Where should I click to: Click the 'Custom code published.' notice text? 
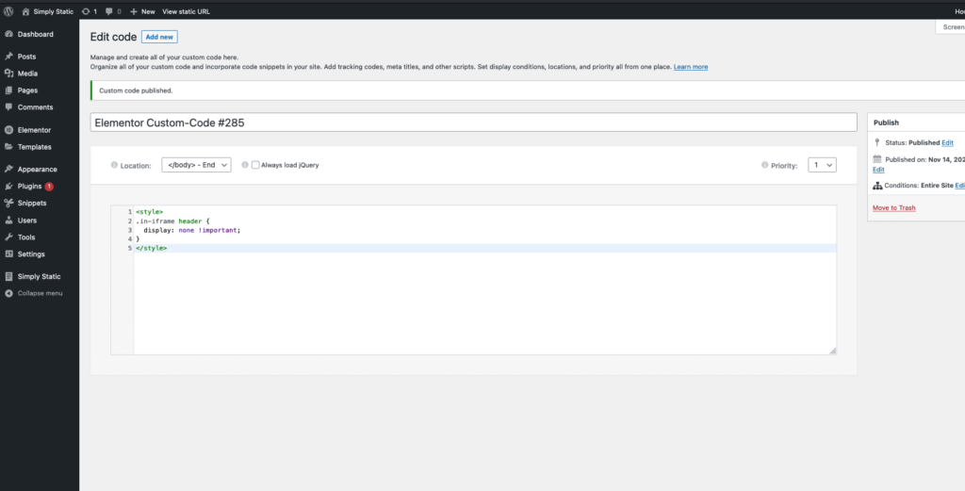pyautogui.click(x=136, y=90)
